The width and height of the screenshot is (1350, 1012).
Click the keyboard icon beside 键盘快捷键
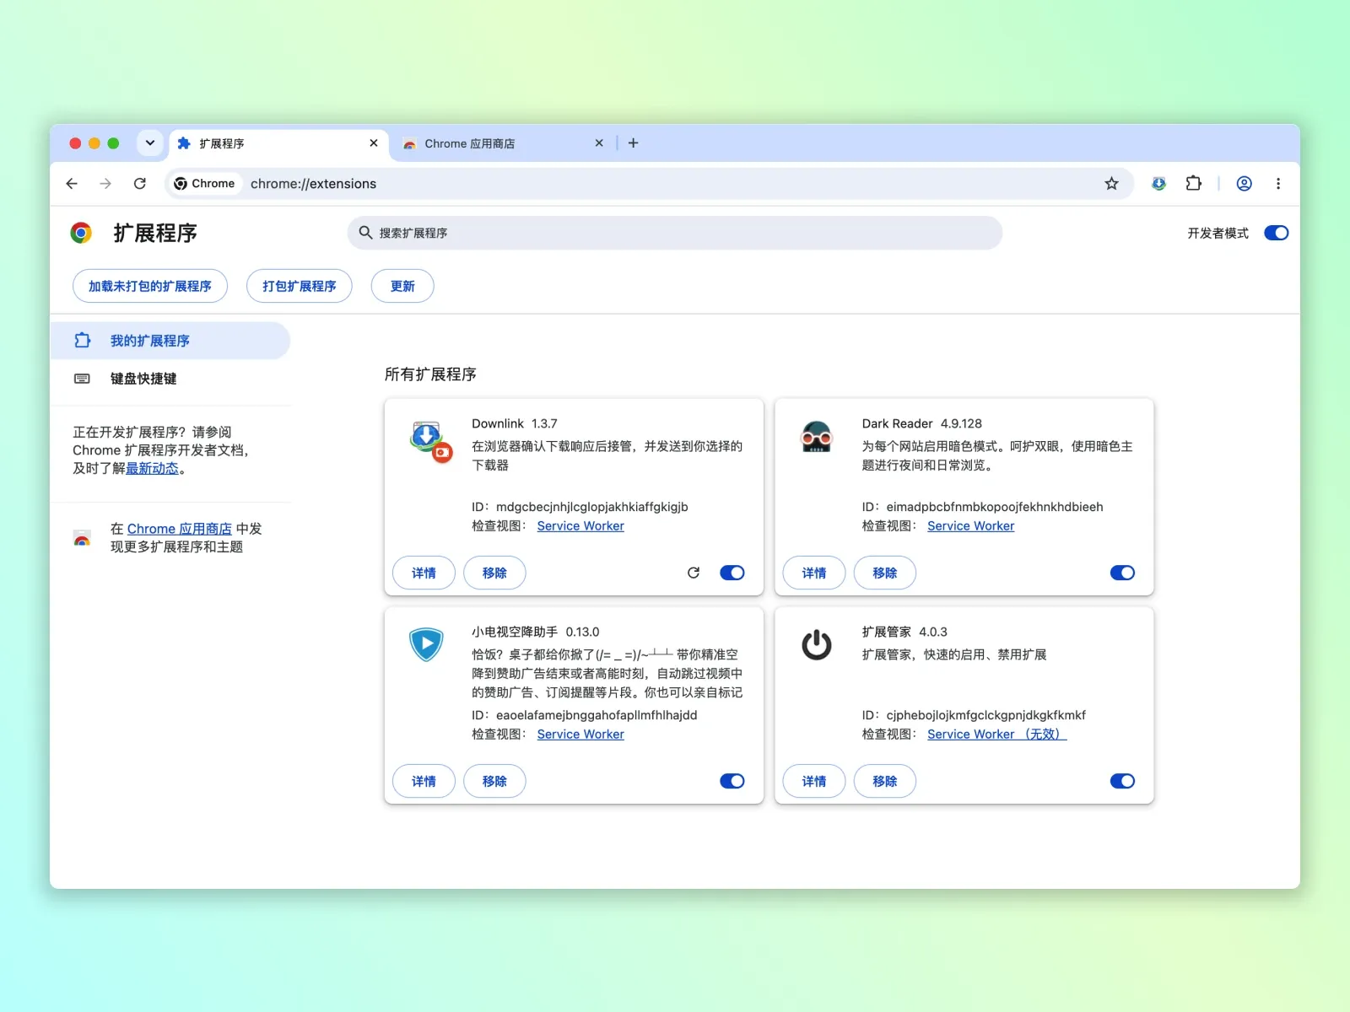tap(82, 379)
